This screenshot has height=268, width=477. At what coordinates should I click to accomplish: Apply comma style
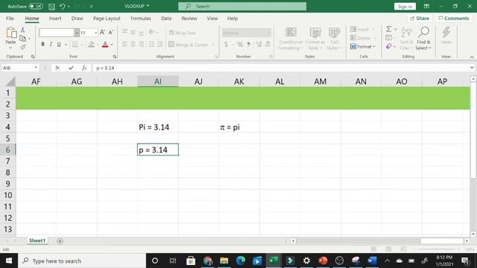coord(248,45)
